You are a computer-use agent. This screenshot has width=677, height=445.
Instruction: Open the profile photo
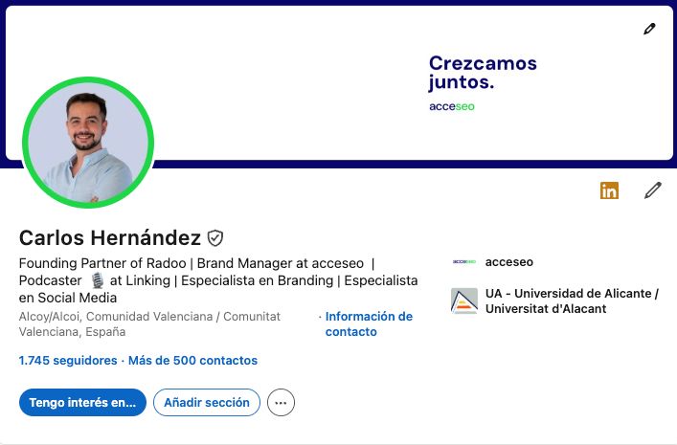[x=88, y=142]
